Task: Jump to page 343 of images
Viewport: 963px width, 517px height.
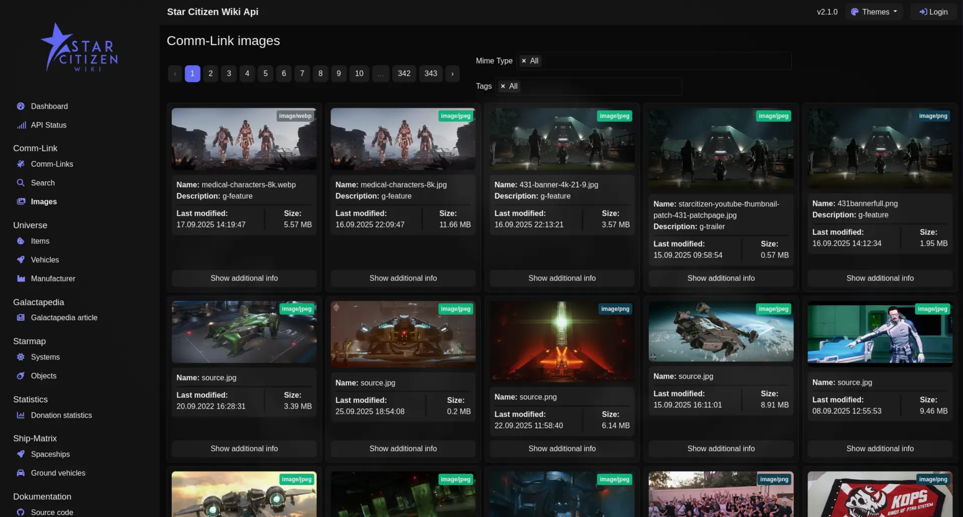Action: [431, 74]
